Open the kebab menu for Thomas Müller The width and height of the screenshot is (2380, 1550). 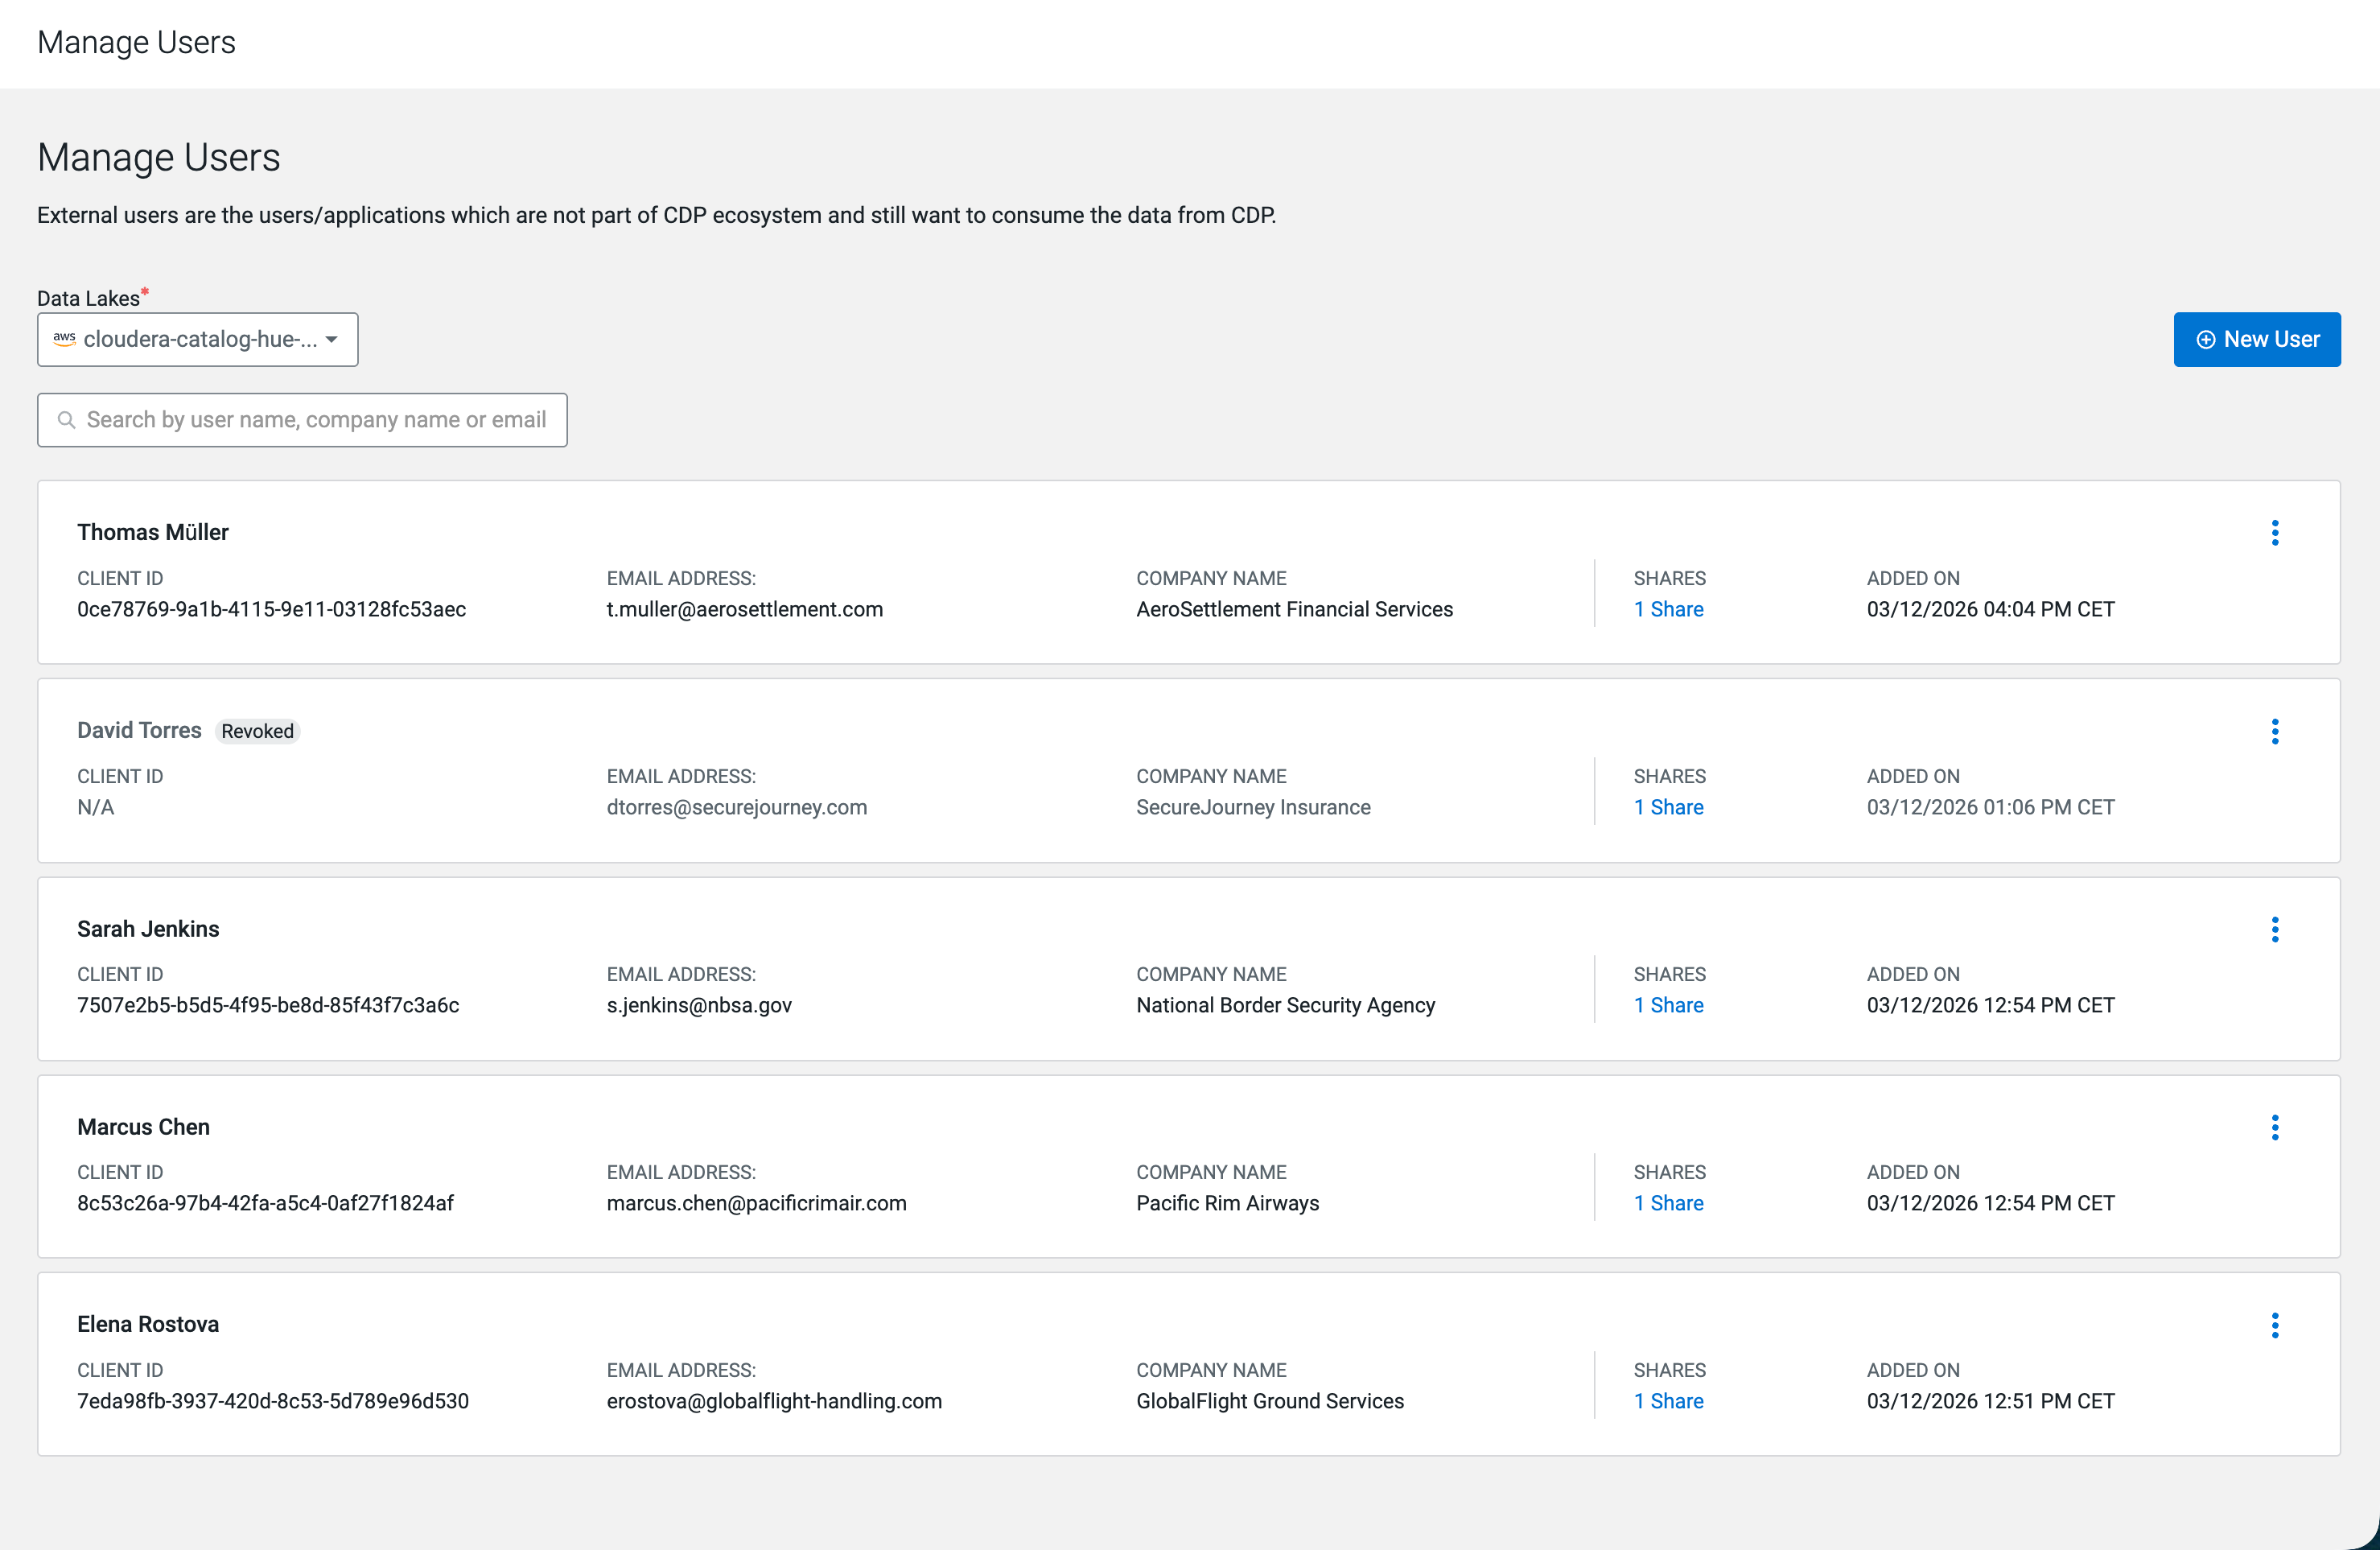tap(2274, 533)
